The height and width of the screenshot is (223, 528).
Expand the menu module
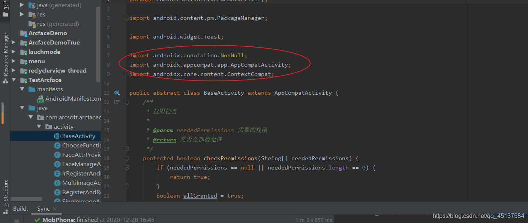click(13, 61)
